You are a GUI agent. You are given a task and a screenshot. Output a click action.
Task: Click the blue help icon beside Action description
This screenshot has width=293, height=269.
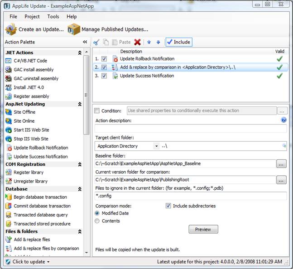(x=283, y=120)
